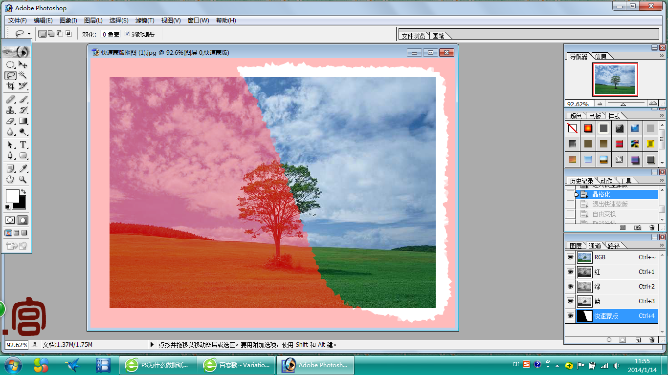Viewport: 668px width, 375px height.
Task: Select the Rounded Rectangle shape tool
Action: (x=23, y=156)
